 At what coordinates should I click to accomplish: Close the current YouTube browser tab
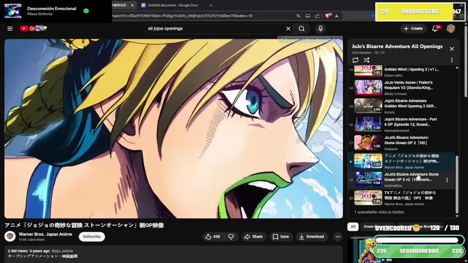tap(132, 5)
